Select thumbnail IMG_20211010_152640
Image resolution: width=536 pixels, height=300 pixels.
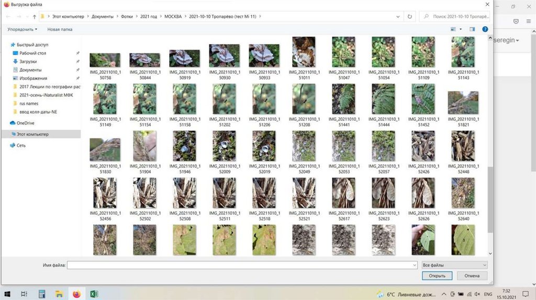point(463,193)
